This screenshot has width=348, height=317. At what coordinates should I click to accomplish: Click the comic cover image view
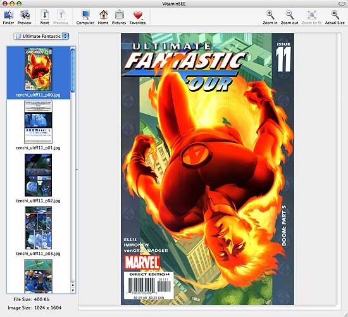pos(208,169)
